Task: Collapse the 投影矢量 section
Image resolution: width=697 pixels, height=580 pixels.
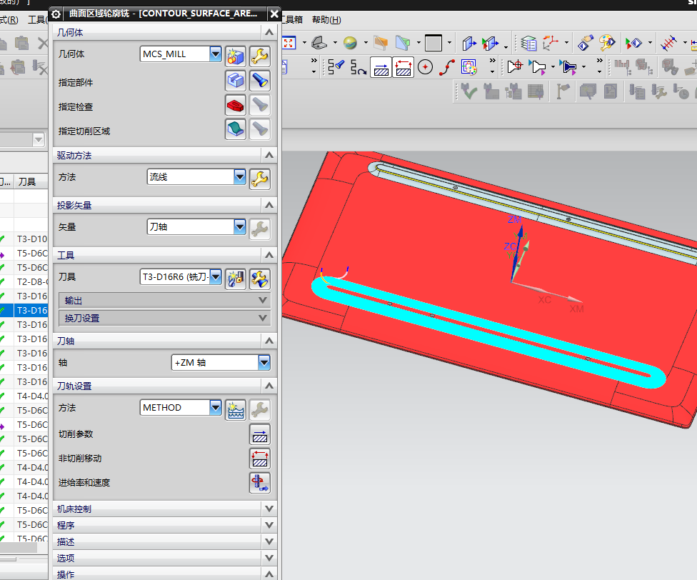Action: coord(269,205)
